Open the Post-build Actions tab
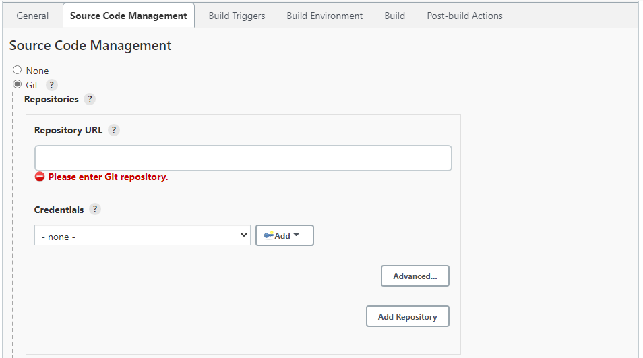The image size is (643, 358). 464,16
